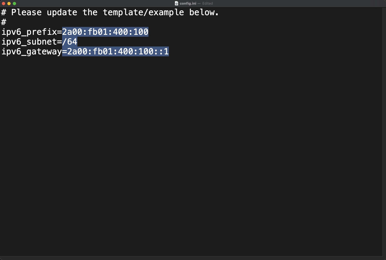The width and height of the screenshot is (386, 260).
Task: Click the green full-screen button
Action: click(14, 4)
